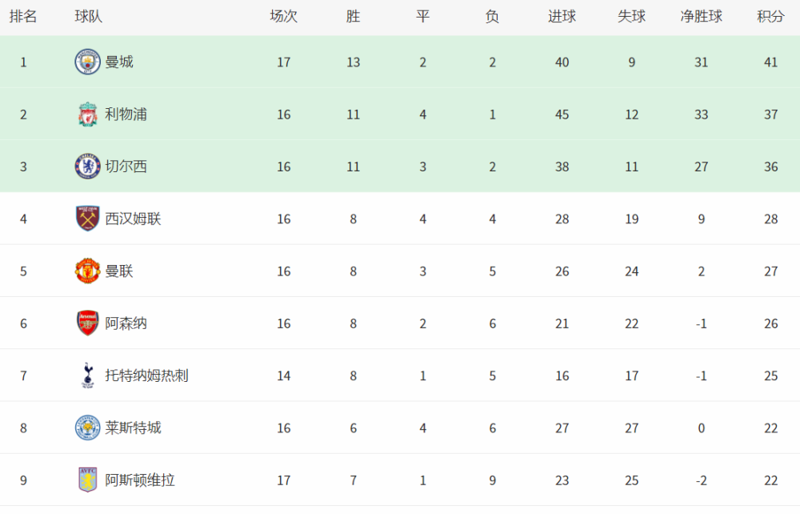Screen dimensions: 800x514
Task: Click the Chelsea club crest
Action: [x=88, y=167]
